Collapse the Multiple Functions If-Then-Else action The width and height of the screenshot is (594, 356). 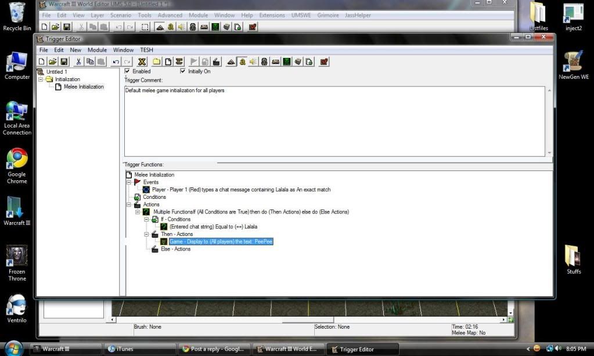[138, 212]
